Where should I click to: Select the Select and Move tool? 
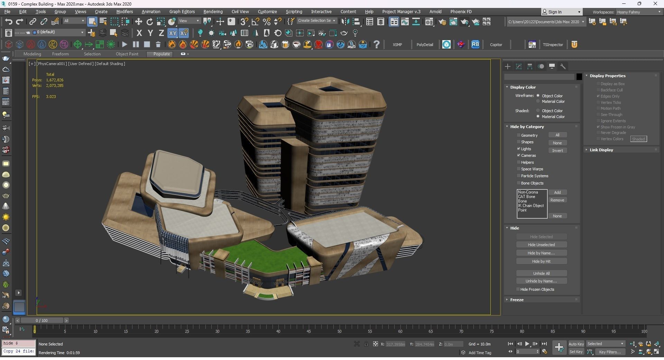[139, 22]
